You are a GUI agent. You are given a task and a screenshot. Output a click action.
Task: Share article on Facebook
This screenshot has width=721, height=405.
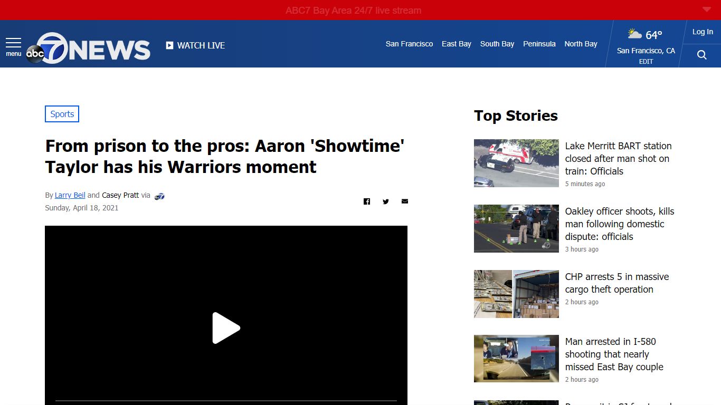[x=367, y=201]
